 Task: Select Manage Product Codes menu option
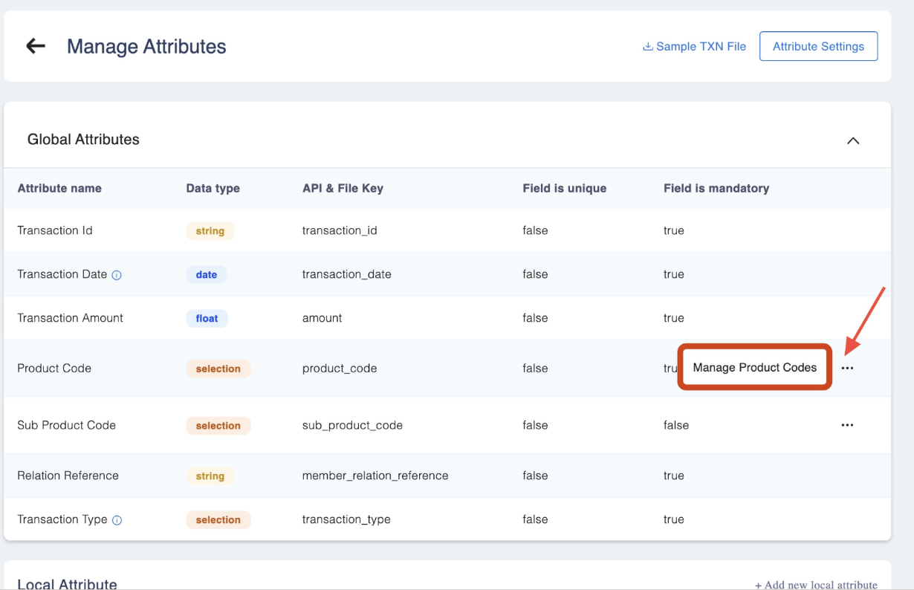click(754, 367)
